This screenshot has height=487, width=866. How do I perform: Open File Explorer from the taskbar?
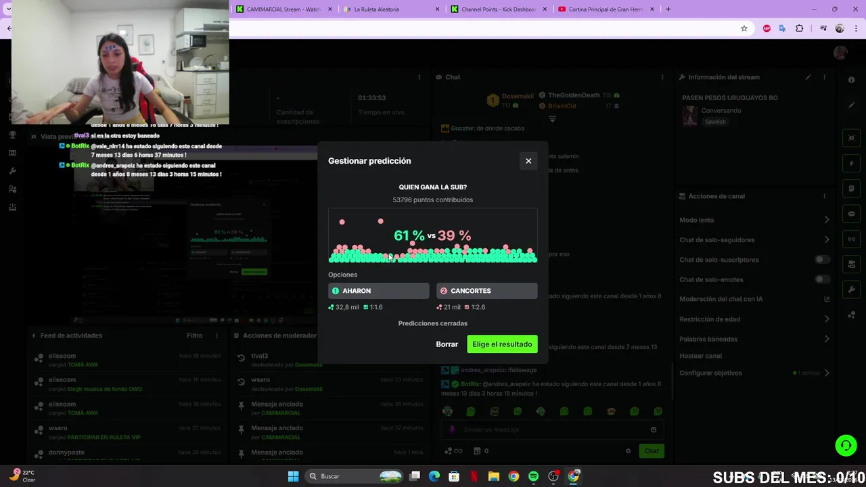tap(494, 476)
